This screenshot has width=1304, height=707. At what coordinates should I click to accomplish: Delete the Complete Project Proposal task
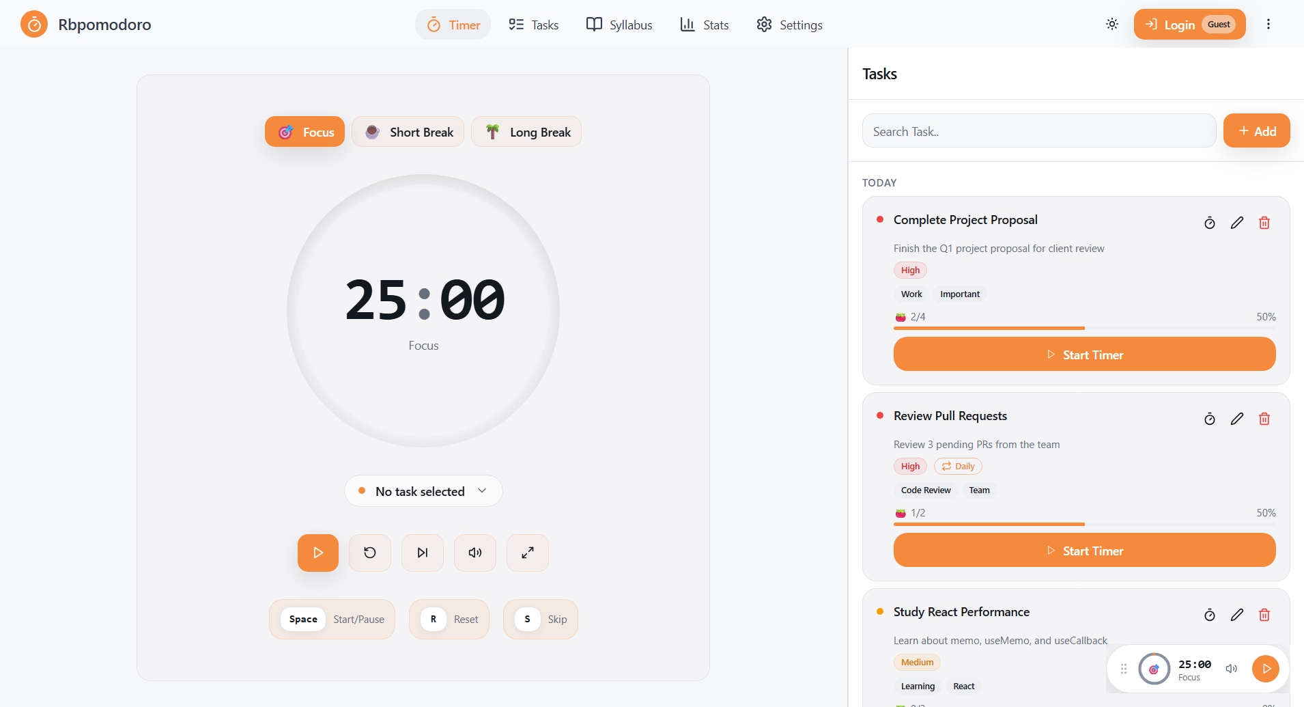1264,223
